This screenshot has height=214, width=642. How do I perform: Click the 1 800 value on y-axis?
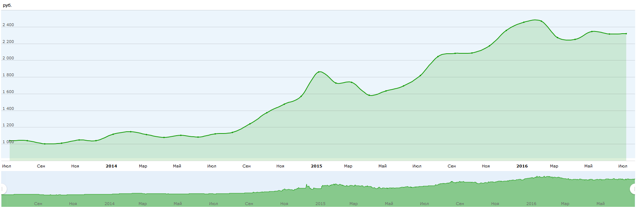point(8,75)
